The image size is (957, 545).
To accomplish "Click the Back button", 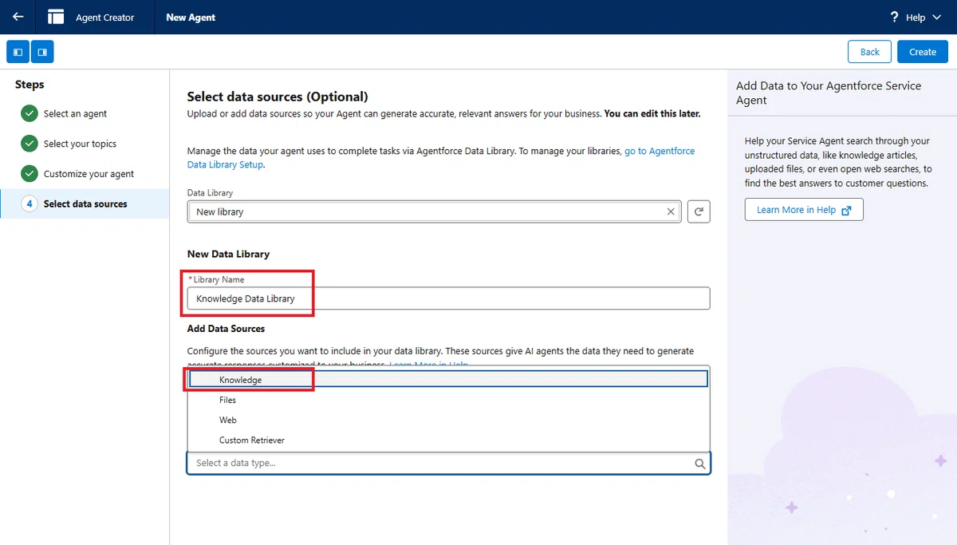I will point(870,52).
